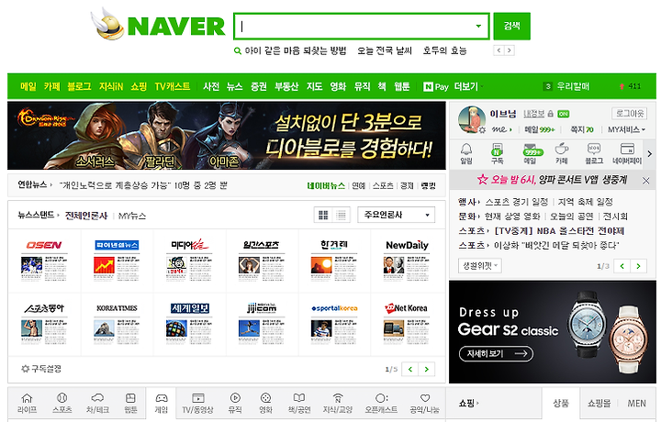Switch to MY뉴스 tab

pos(132,217)
